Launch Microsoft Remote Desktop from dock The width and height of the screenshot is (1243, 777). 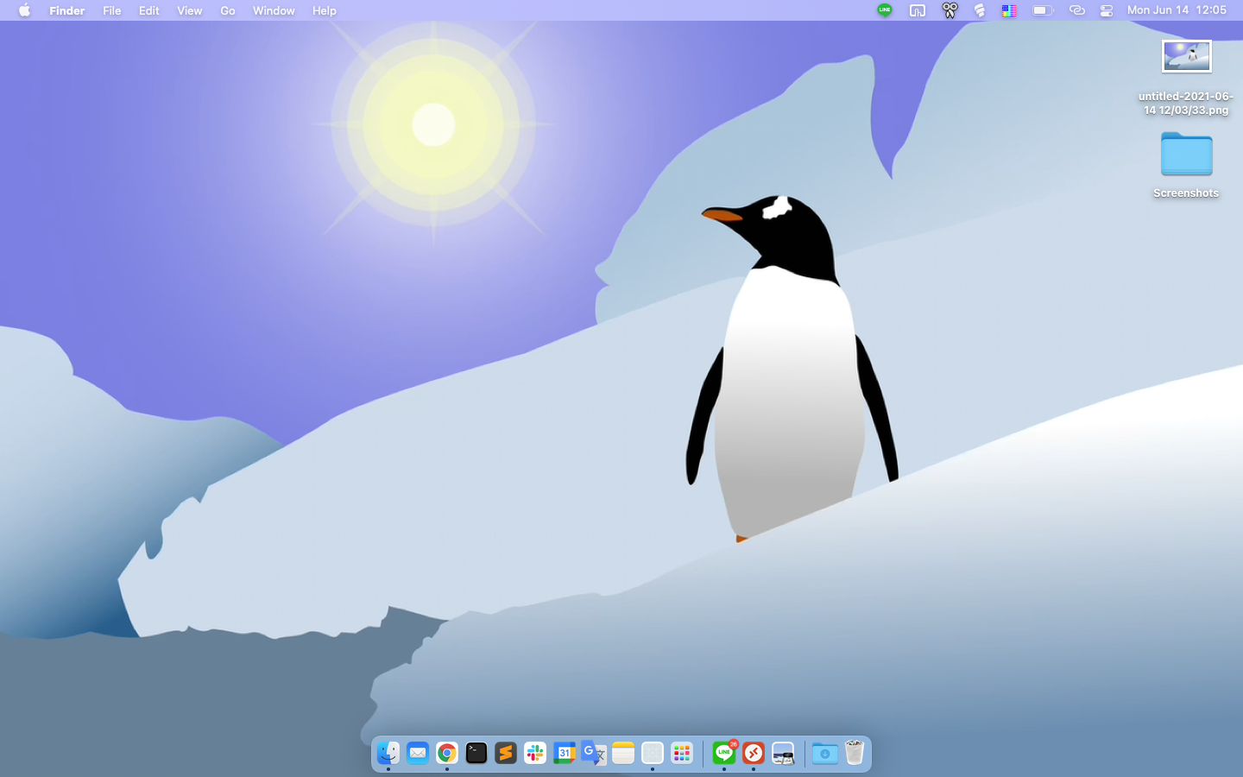(754, 753)
